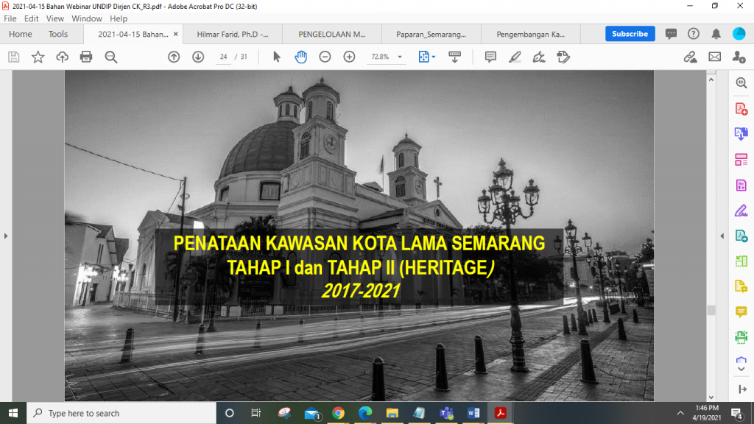Add a comment with sticky note icon
The height and width of the screenshot is (424, 754).
pos(490,57)
